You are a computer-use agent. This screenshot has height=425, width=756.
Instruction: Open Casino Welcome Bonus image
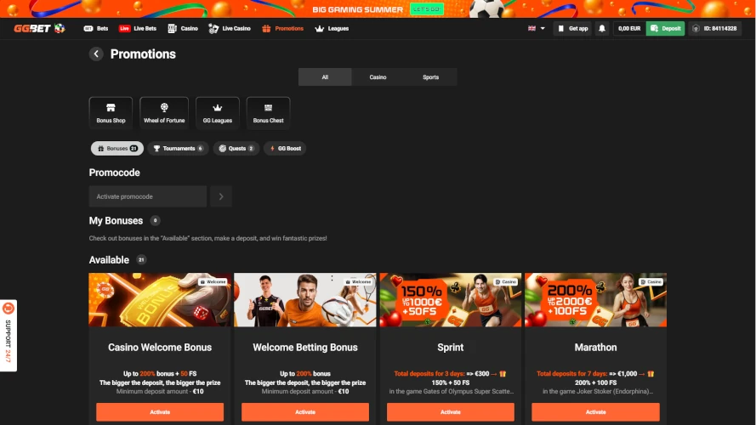pos(160,300)
